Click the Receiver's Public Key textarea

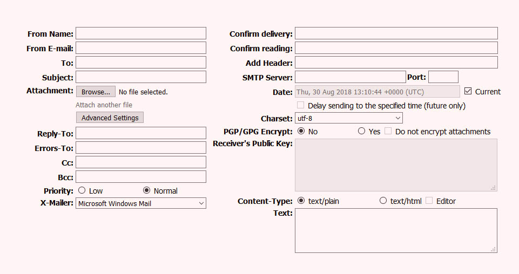396,165
